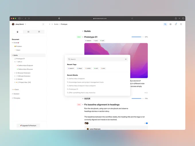
Task: Click swift tag under Prototype 01 heading
Action: pyautogui.click(x=102, y=41)
